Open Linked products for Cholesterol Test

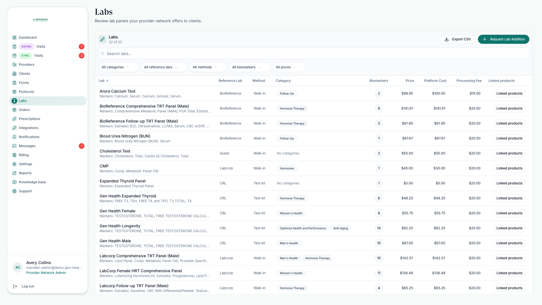(x=509, y=153)
